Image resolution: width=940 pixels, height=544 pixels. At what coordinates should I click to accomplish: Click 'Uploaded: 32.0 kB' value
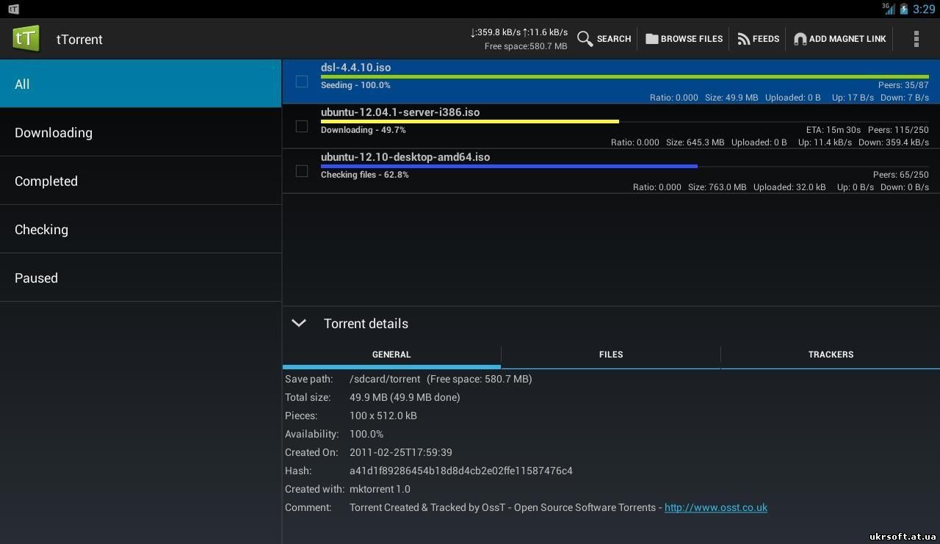pyautogui.click(x=789, y=187)
